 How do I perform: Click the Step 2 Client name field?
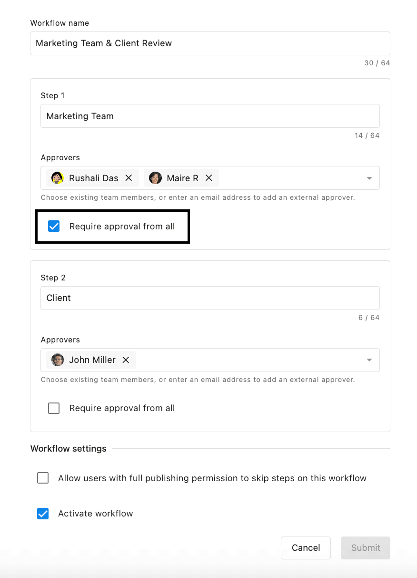click(x=209, y=298)
